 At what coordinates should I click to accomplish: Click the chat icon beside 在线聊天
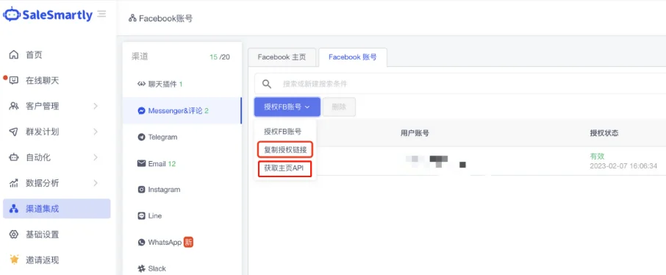(x=14, y=80)
